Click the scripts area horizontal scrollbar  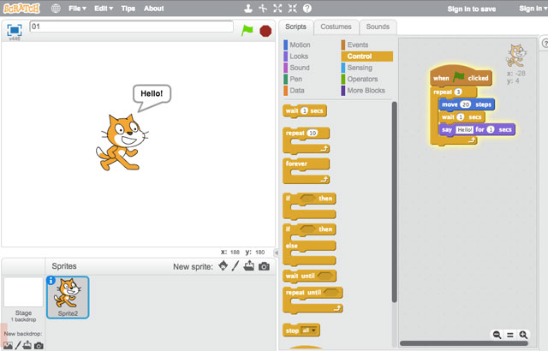click(464, 343)
